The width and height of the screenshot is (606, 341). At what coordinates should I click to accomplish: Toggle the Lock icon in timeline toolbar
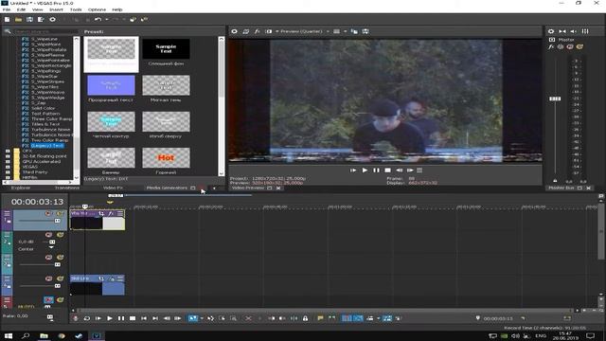point(305,318)
